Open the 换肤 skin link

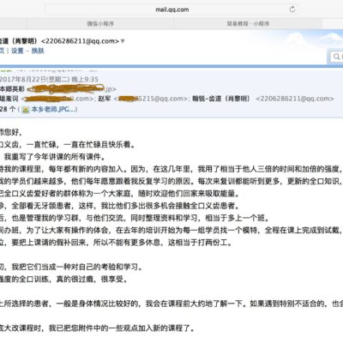point(38,51)
